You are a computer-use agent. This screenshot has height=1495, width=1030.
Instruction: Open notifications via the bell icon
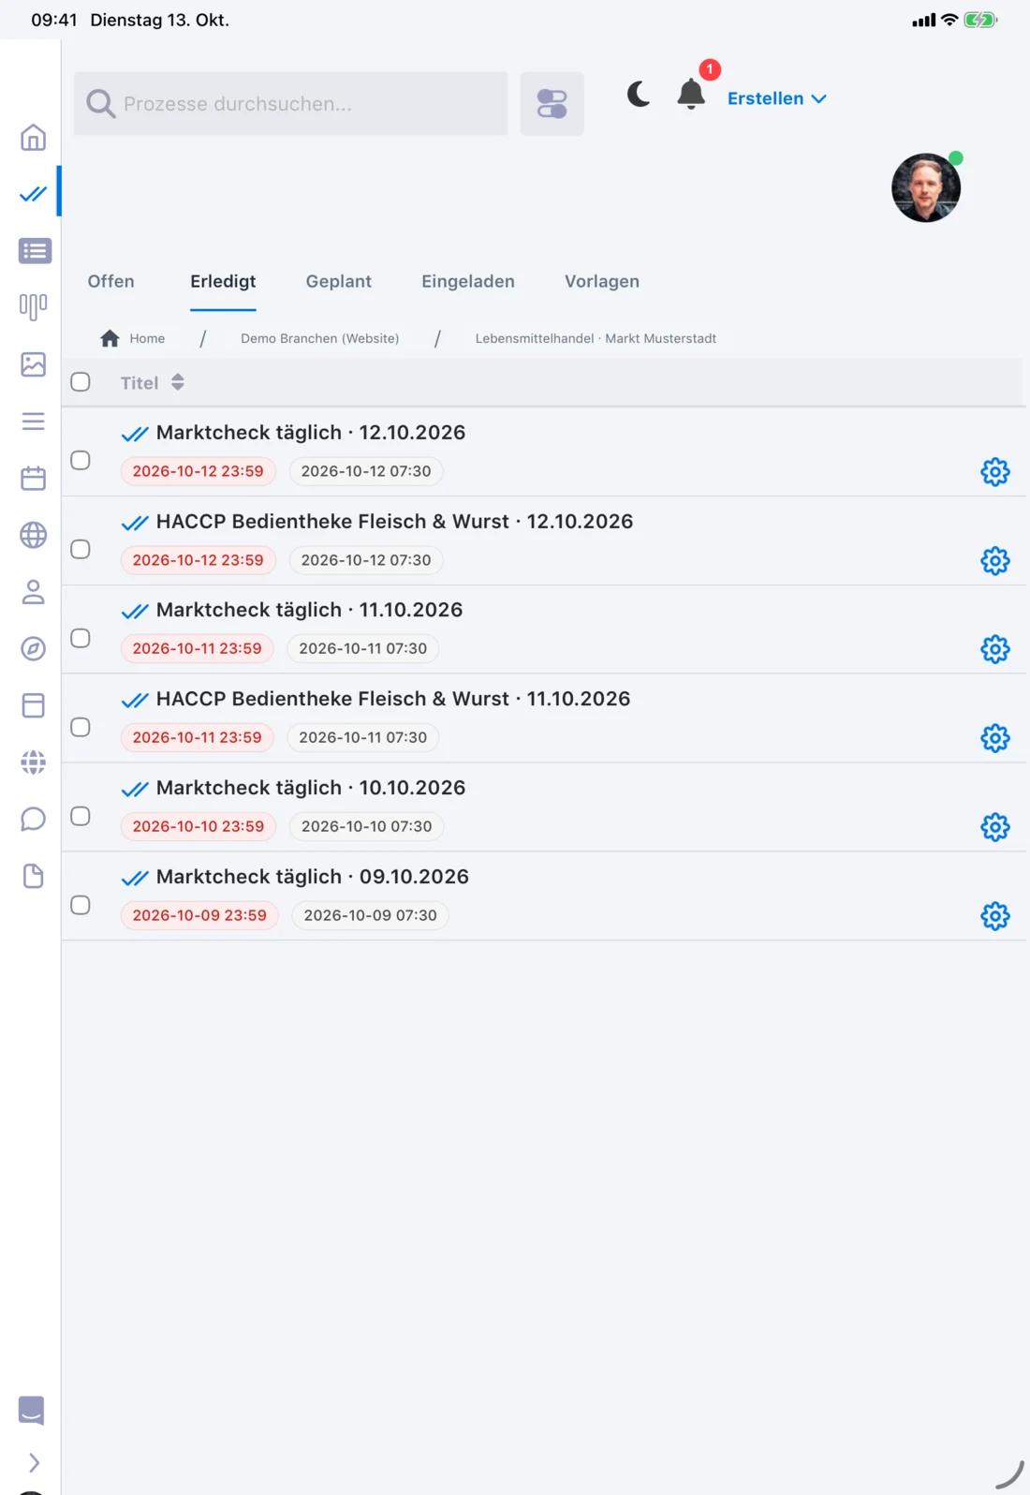click(x=691, y=95)
